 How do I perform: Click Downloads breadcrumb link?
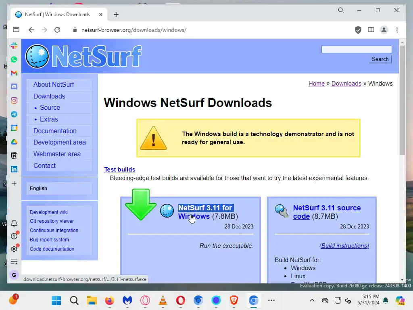pyautogui.click(x=346, y=83)
